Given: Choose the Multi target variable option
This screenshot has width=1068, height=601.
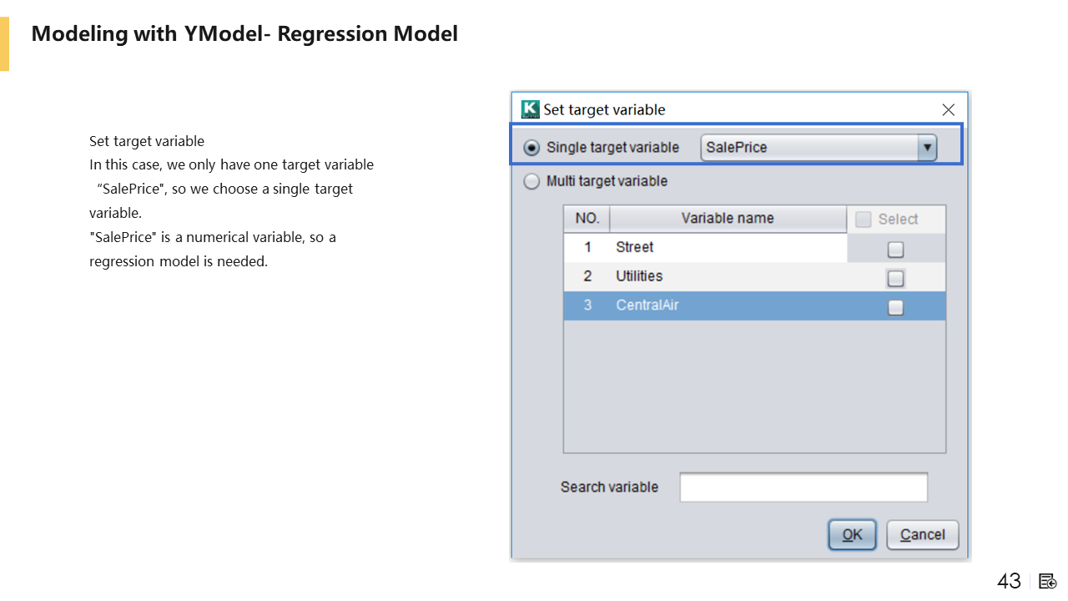Looking at the screenshot, I should coord(531,182).
